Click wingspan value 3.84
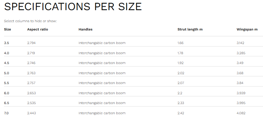Image resolution: width=263 pixels, height=121 pixels. pyautogui.click(x=240, y=83)
